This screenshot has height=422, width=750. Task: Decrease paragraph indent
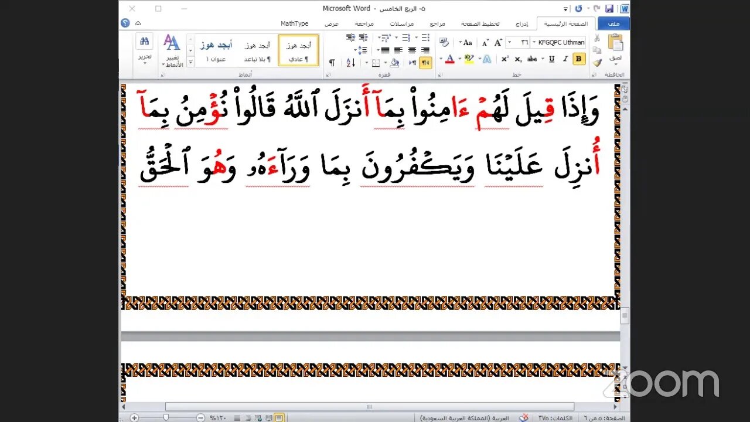(364, 38)
